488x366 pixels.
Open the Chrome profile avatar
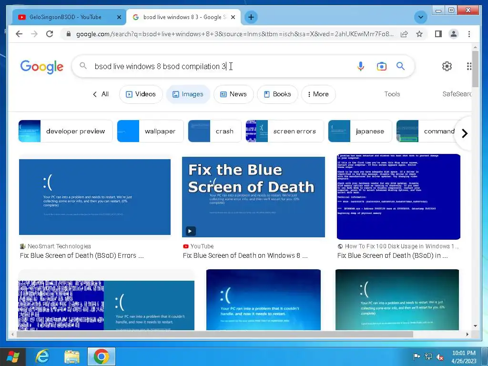pos(454,34)
